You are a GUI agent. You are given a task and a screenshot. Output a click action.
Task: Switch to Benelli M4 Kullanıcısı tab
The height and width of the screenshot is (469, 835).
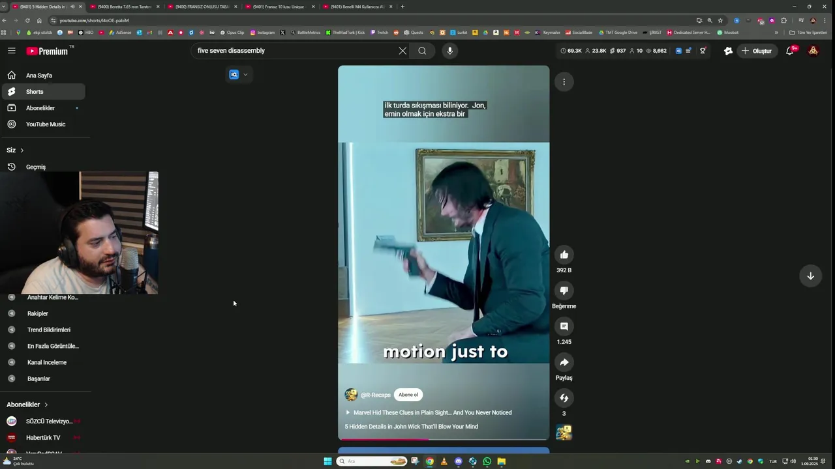pos(357,7)
